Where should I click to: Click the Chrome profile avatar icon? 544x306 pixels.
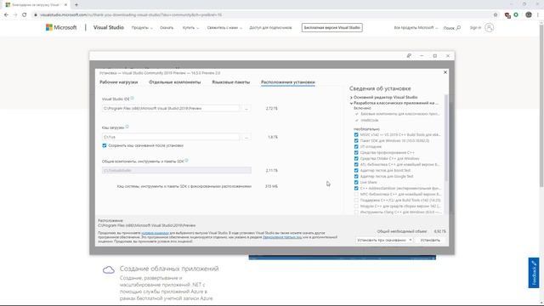(x=529, y=15)
